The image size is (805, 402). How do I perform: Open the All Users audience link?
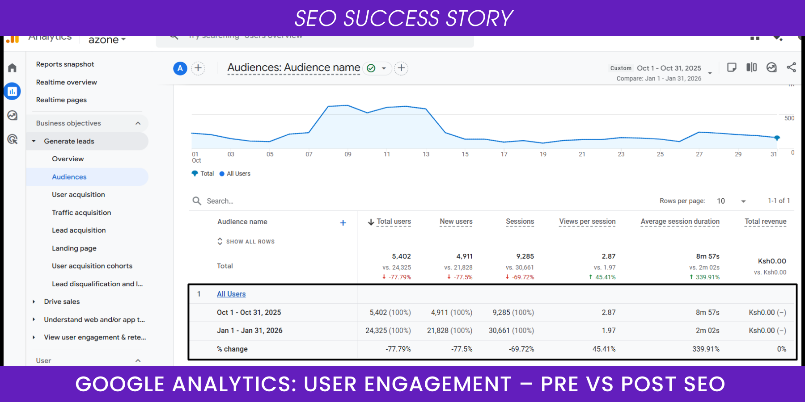pos(231,294)
